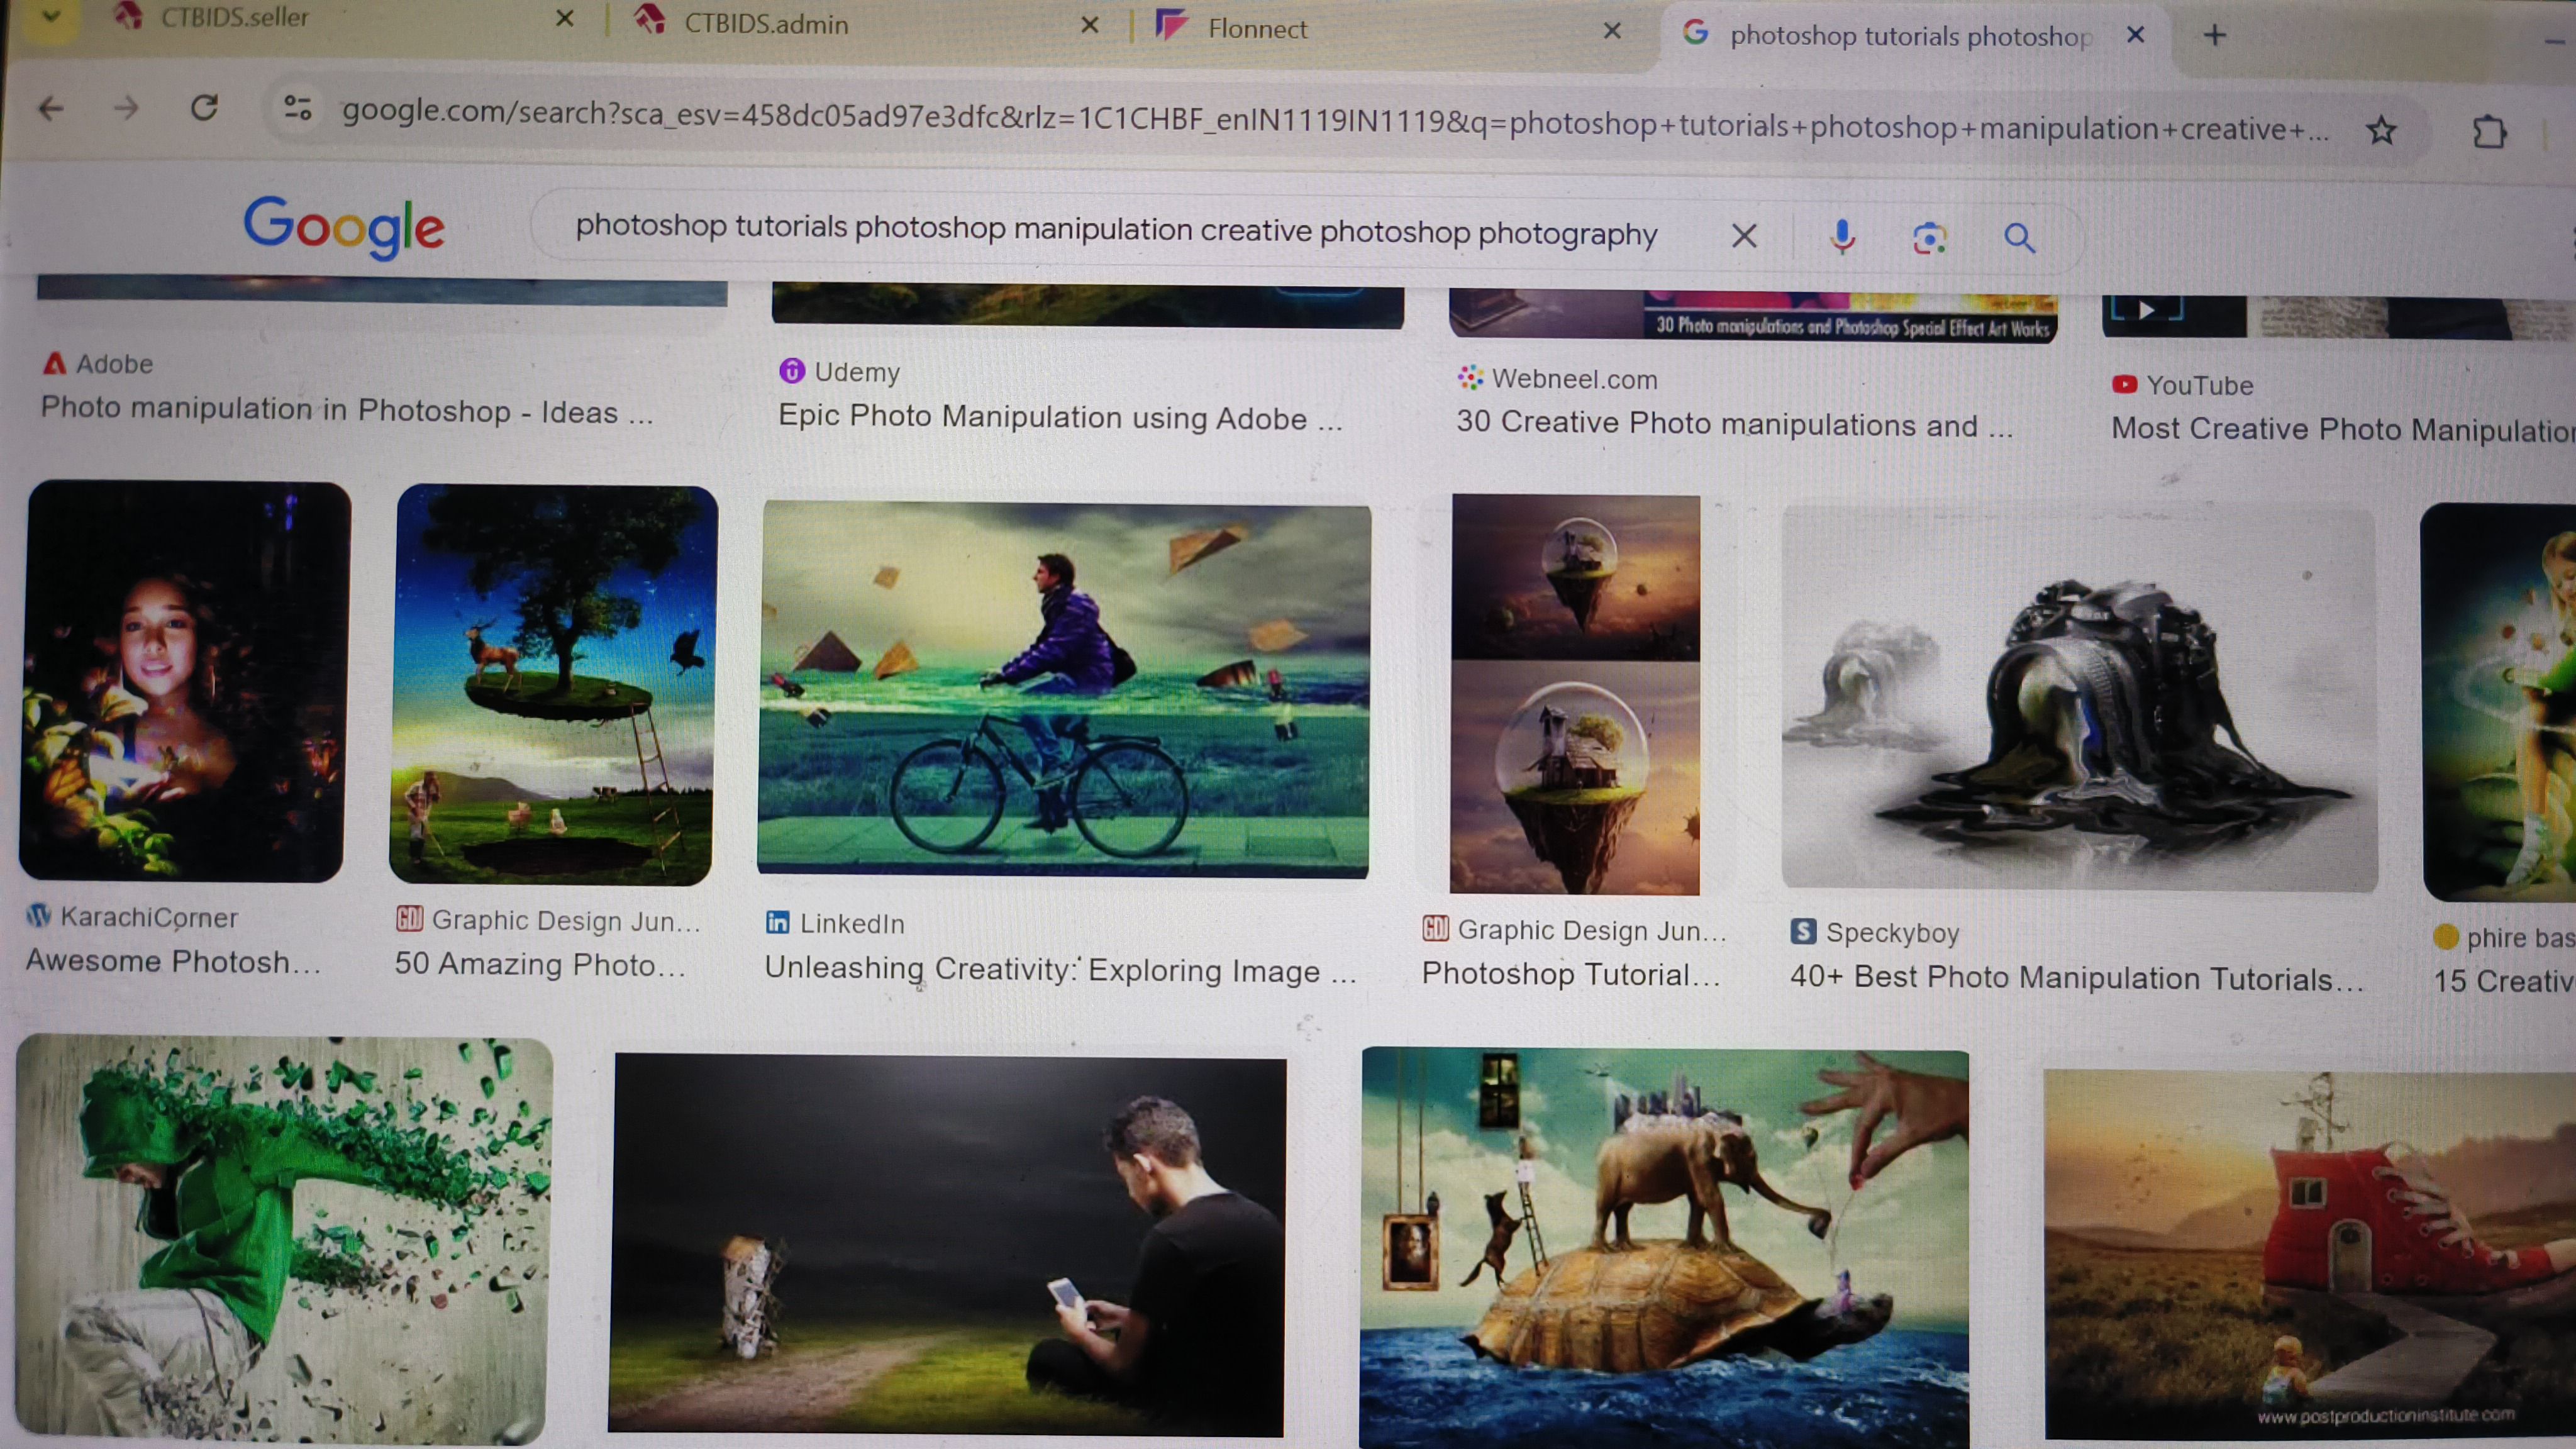The width and height of the screenshot is (2576, 1449).
Task: Open the tab search dropdown arrow
Action: 50,16
